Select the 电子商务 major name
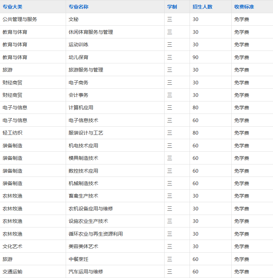Screen dimensions: 273x278 79,83
